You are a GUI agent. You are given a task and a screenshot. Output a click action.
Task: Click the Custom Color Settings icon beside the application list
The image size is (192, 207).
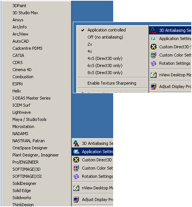tap(76, 168)
